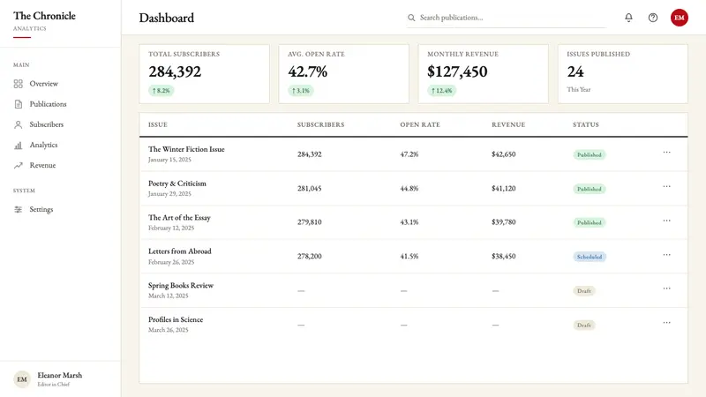
Task: Select the Monthly Revenue $127,450 figure
Action: 457,71
